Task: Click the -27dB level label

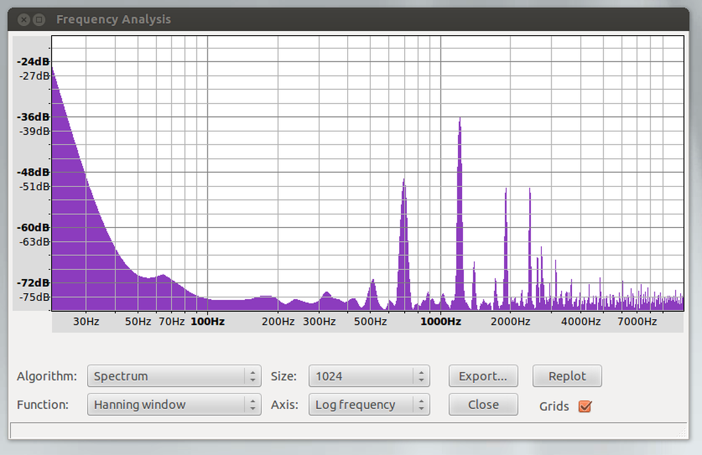Action: click(35, 76)
